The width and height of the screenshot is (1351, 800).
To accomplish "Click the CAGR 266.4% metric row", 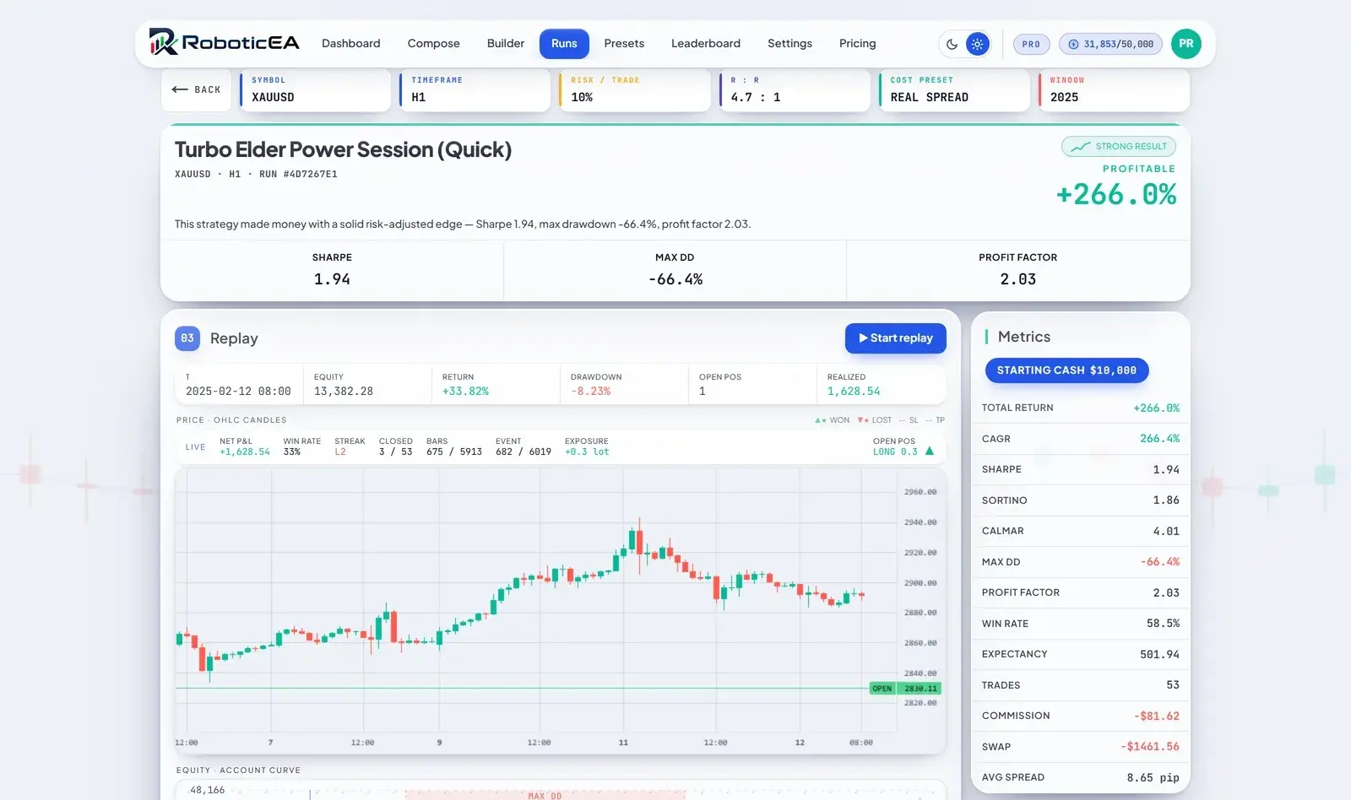I will click(x=1081, y=439).
